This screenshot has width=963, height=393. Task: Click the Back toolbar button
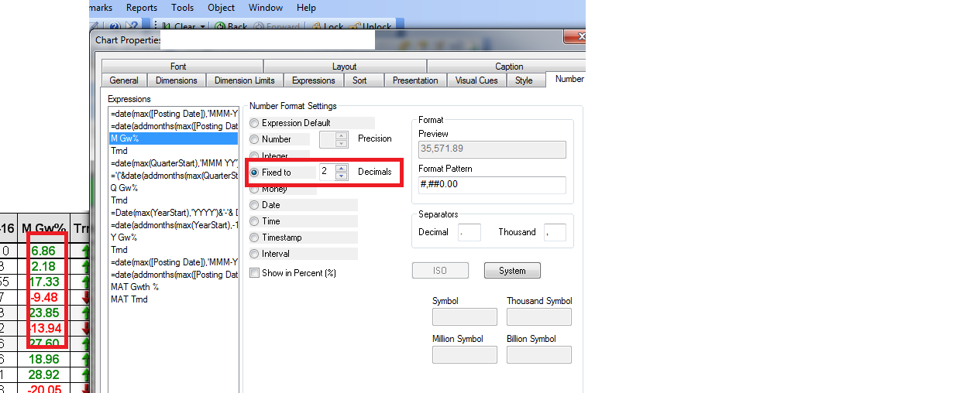[231, 26]
